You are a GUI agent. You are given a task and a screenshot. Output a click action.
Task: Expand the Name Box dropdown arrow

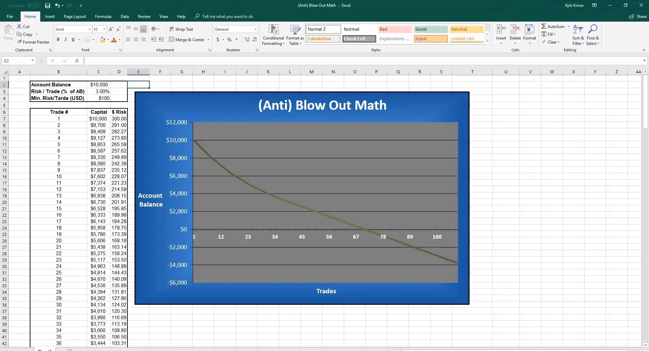(x=32, y=61)
